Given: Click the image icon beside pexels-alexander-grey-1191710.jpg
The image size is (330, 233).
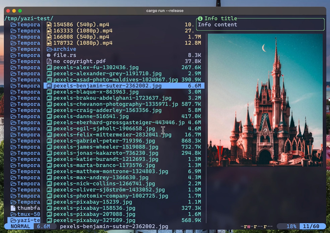Looking at the screenshot, I should 49,74.
